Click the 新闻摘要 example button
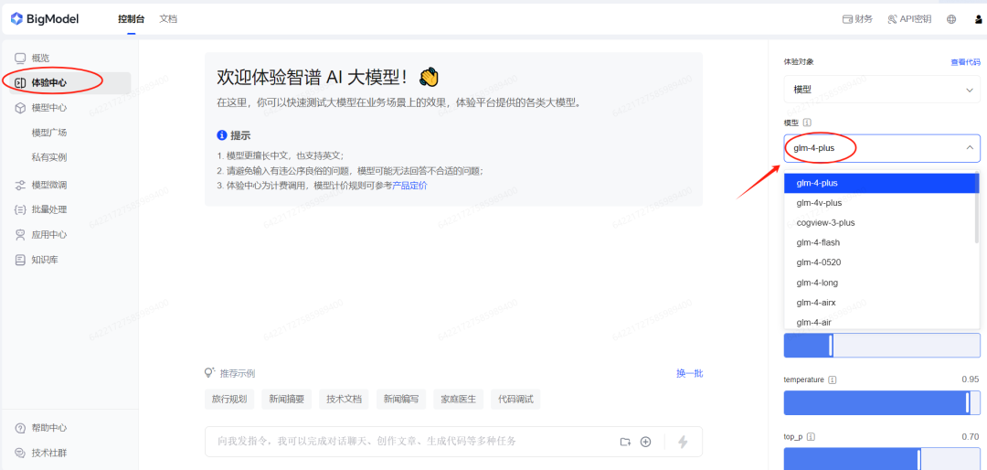The width and height of the screenshot is (987, 470). pyautogui.click(x=286, y=399)
